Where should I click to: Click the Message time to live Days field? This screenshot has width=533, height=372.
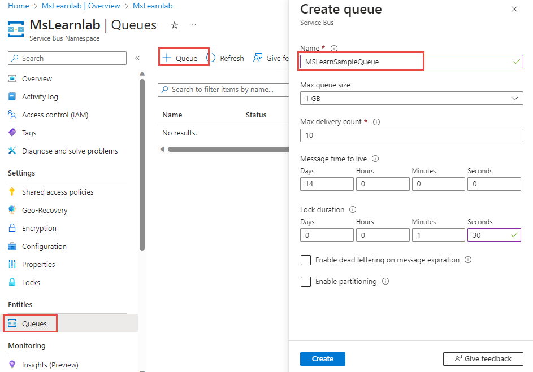327,183
